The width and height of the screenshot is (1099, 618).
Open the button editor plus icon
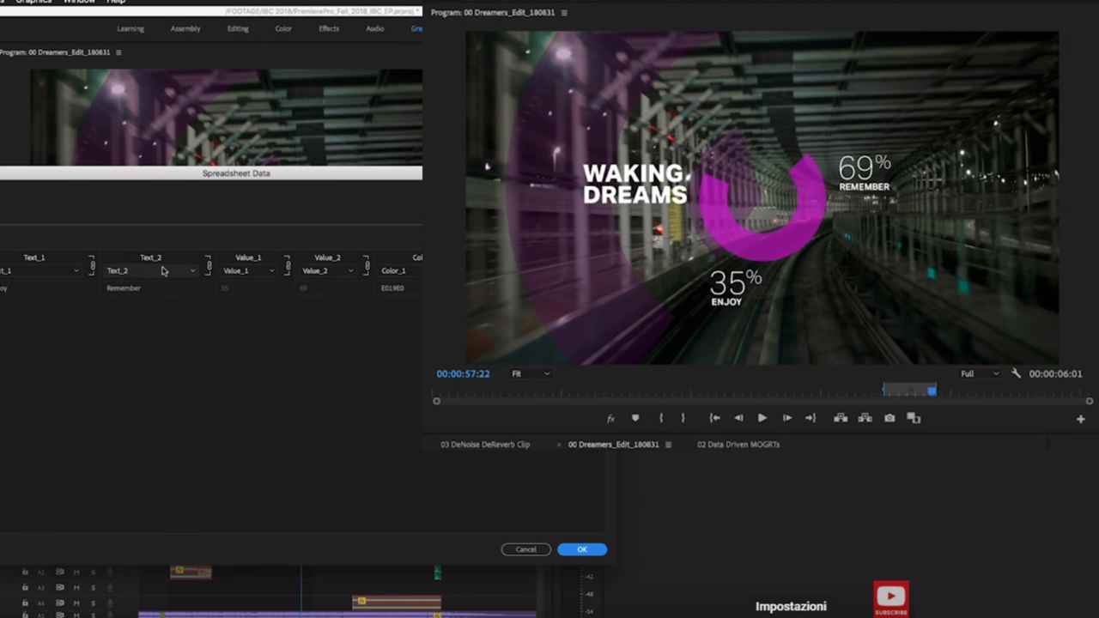click(1080, 419)
